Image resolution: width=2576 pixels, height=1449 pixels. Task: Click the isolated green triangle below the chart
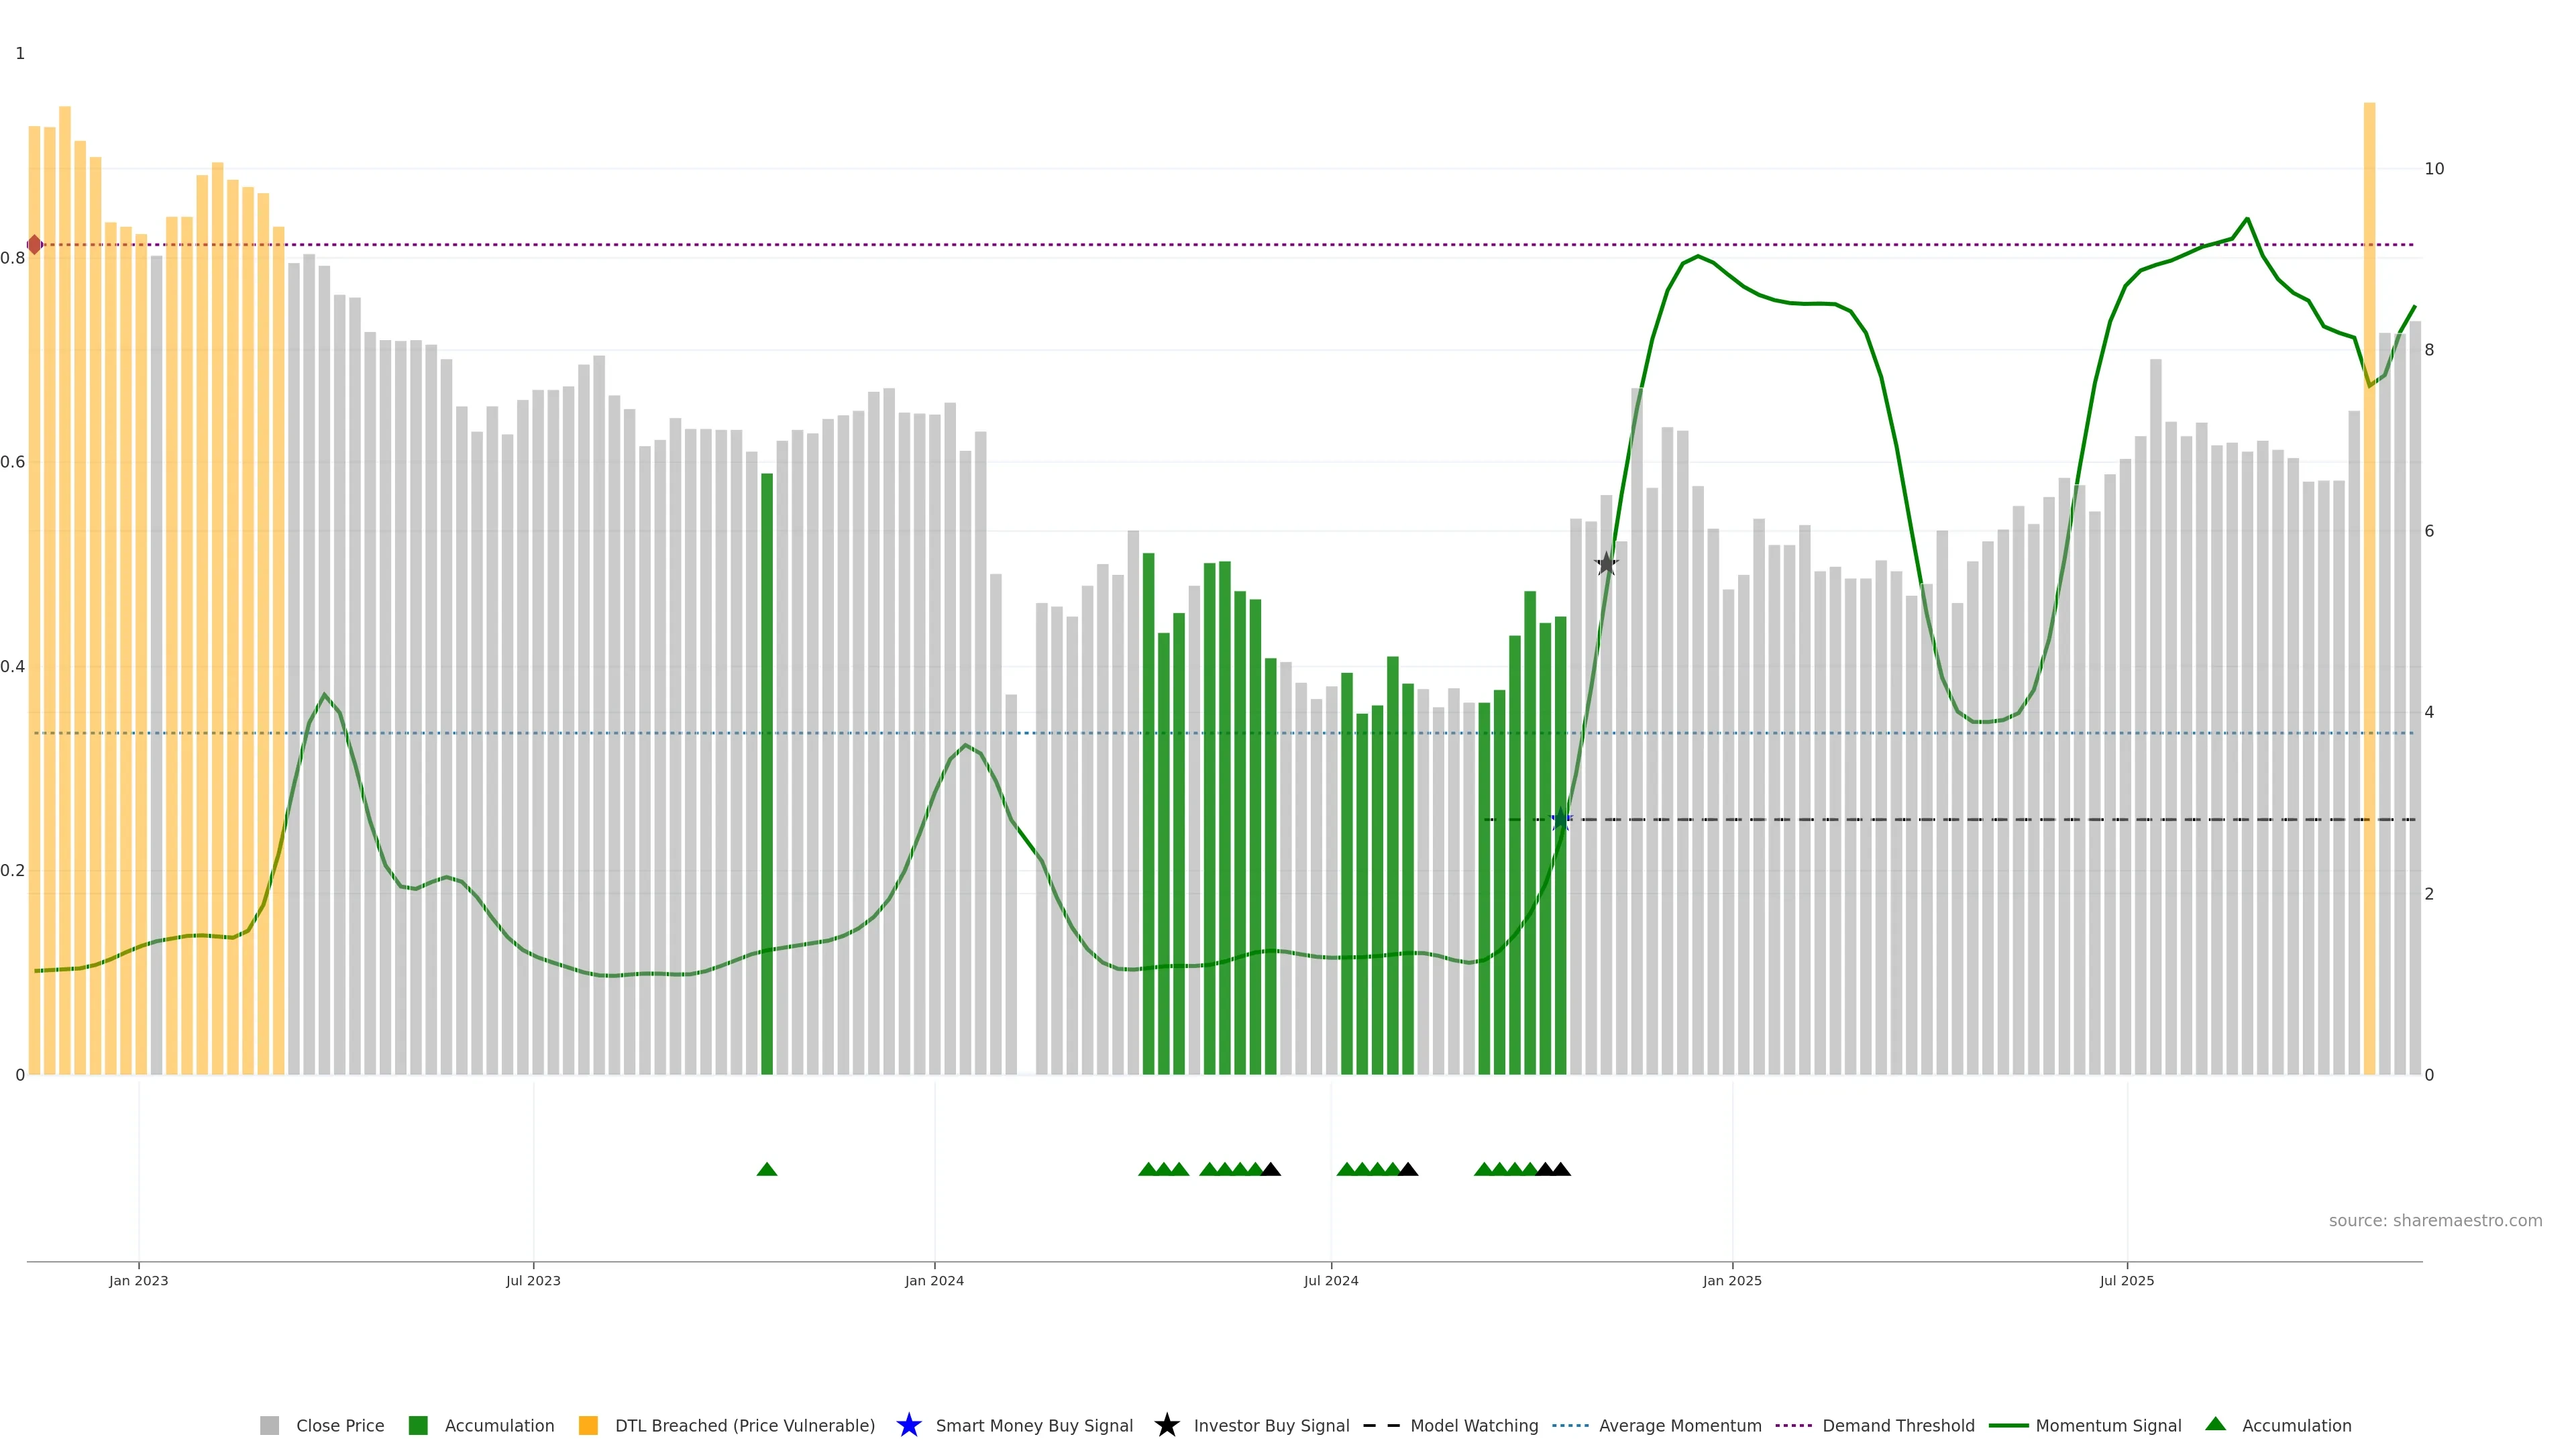pos(767,1169)
